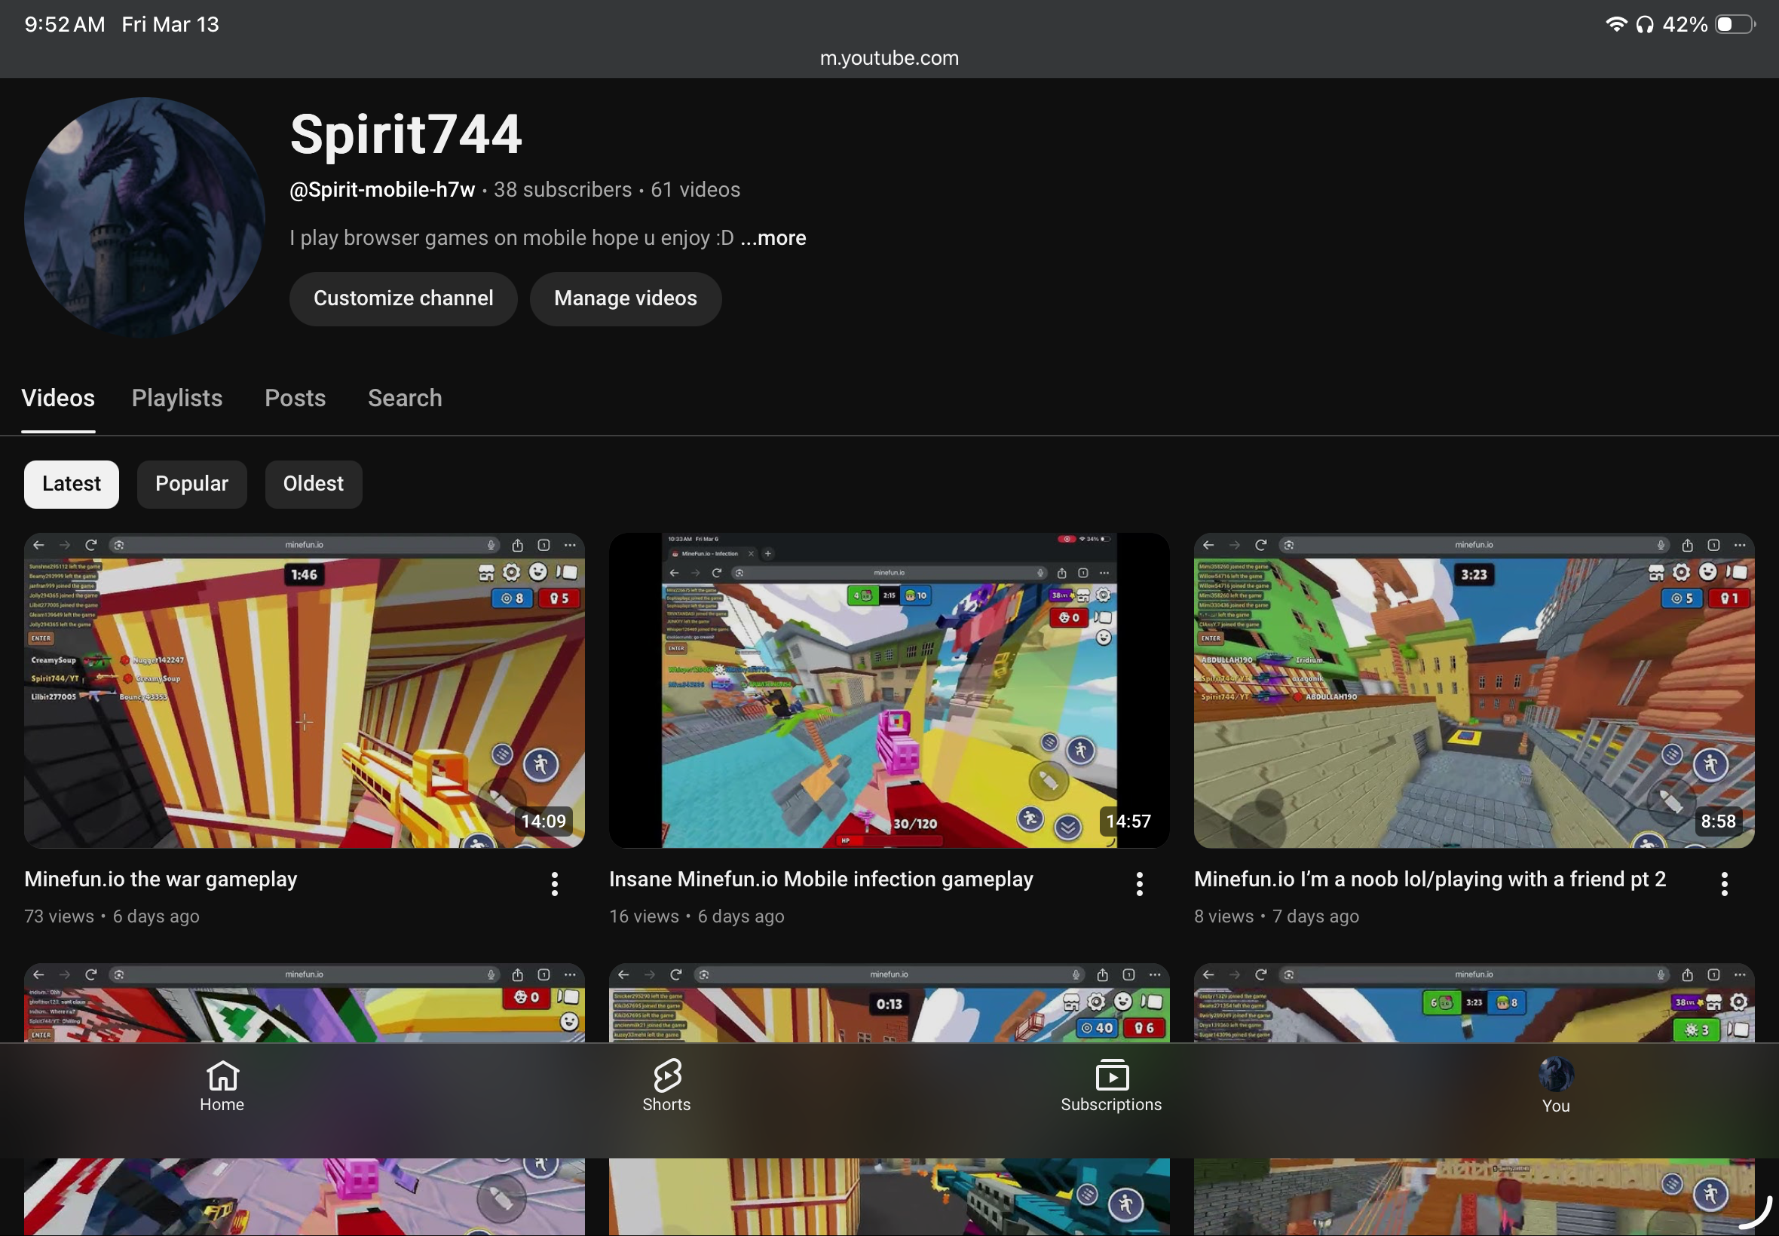Open options menu for war gameplay video

click(x=555, y=883)
